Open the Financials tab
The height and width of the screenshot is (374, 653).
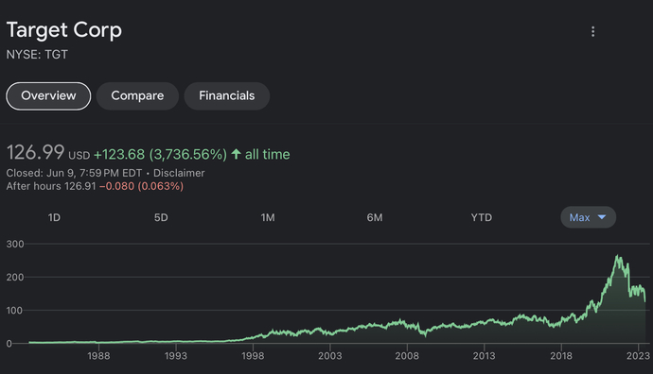click(x=226, y=96)
